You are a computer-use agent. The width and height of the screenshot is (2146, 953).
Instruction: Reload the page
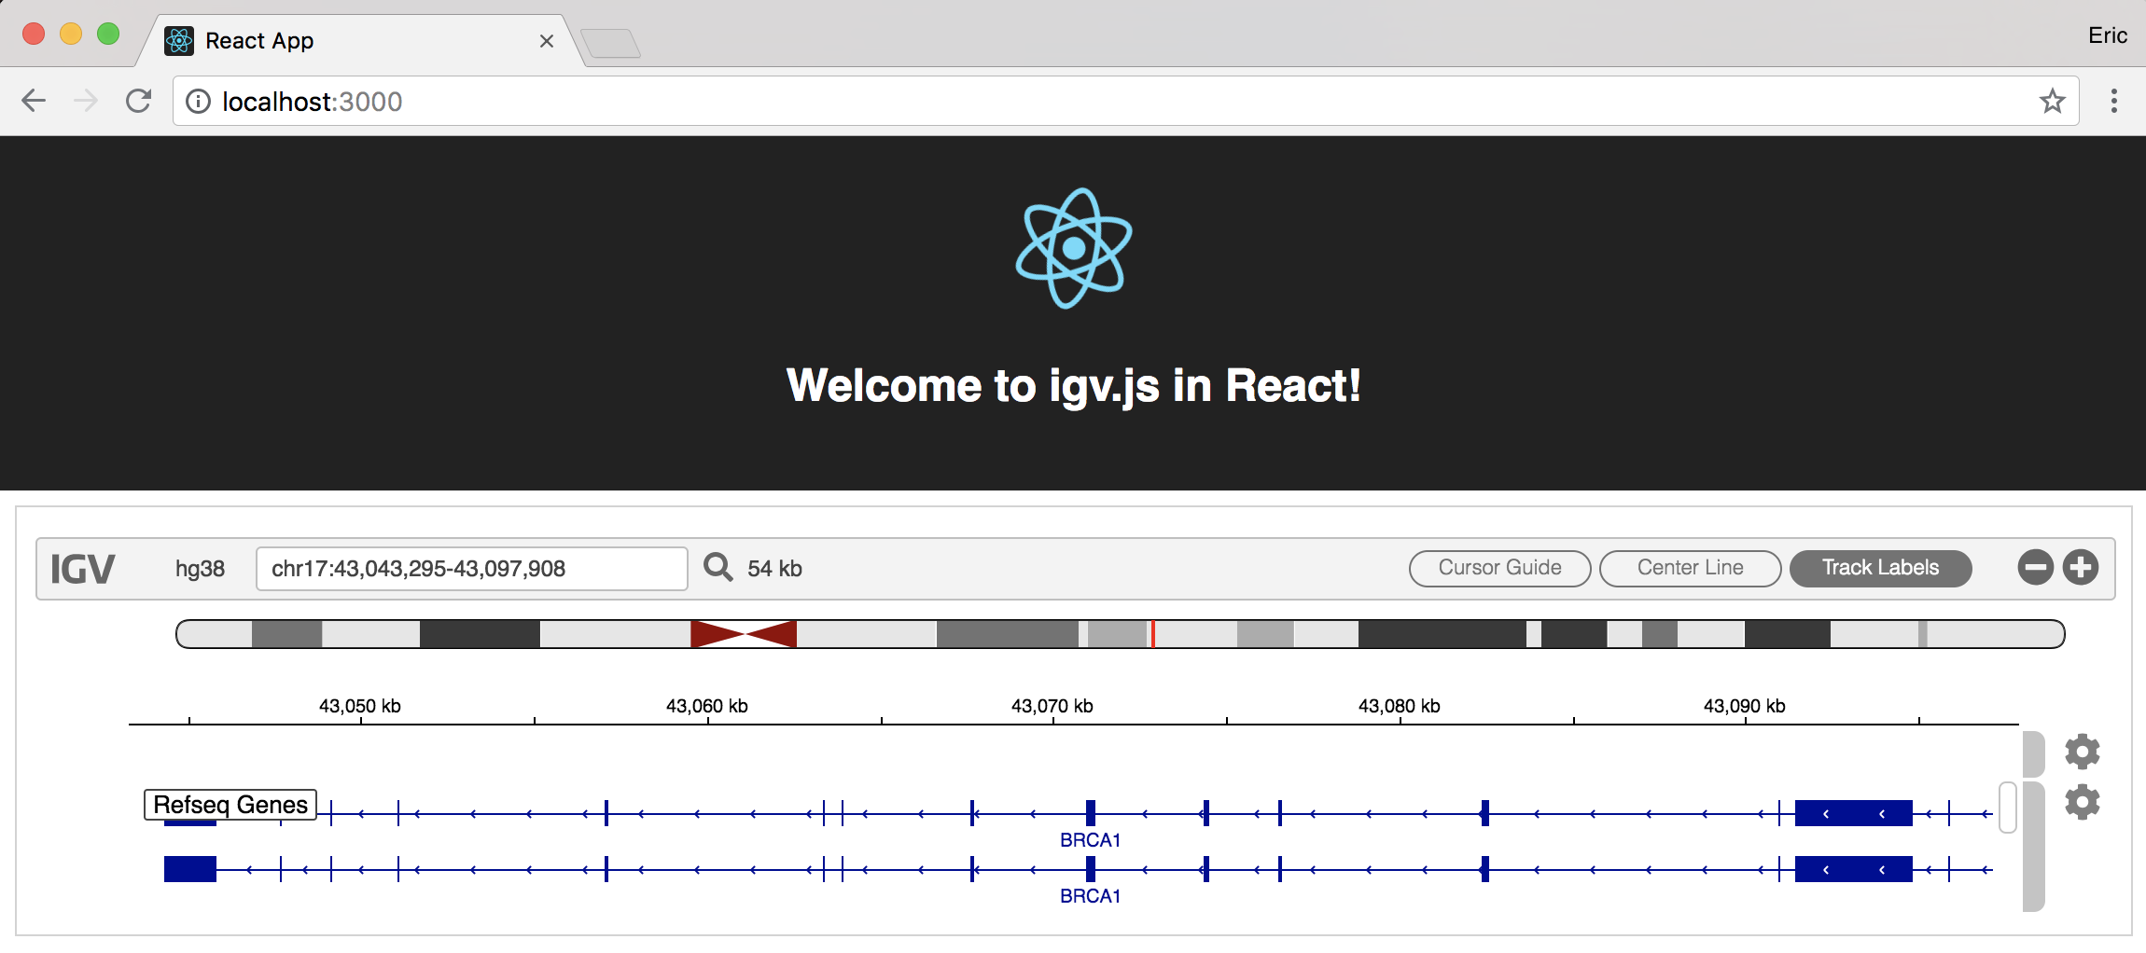[x=138, y=101]
